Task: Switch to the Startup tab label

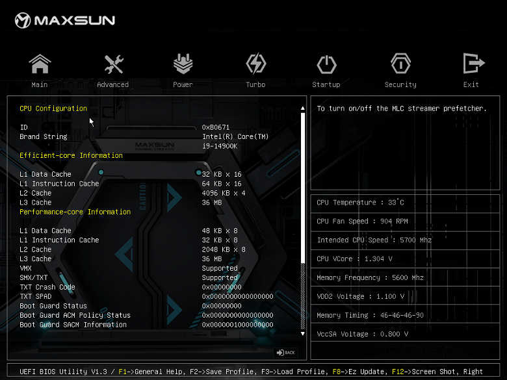Action: coord(326,84)
